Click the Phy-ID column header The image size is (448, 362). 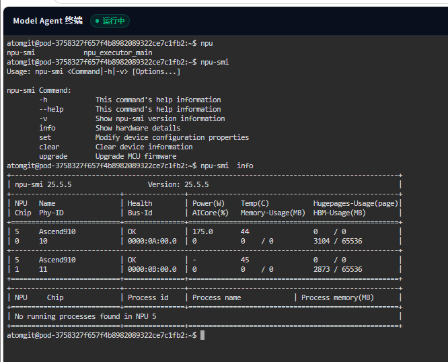click(x=51, y=213)
